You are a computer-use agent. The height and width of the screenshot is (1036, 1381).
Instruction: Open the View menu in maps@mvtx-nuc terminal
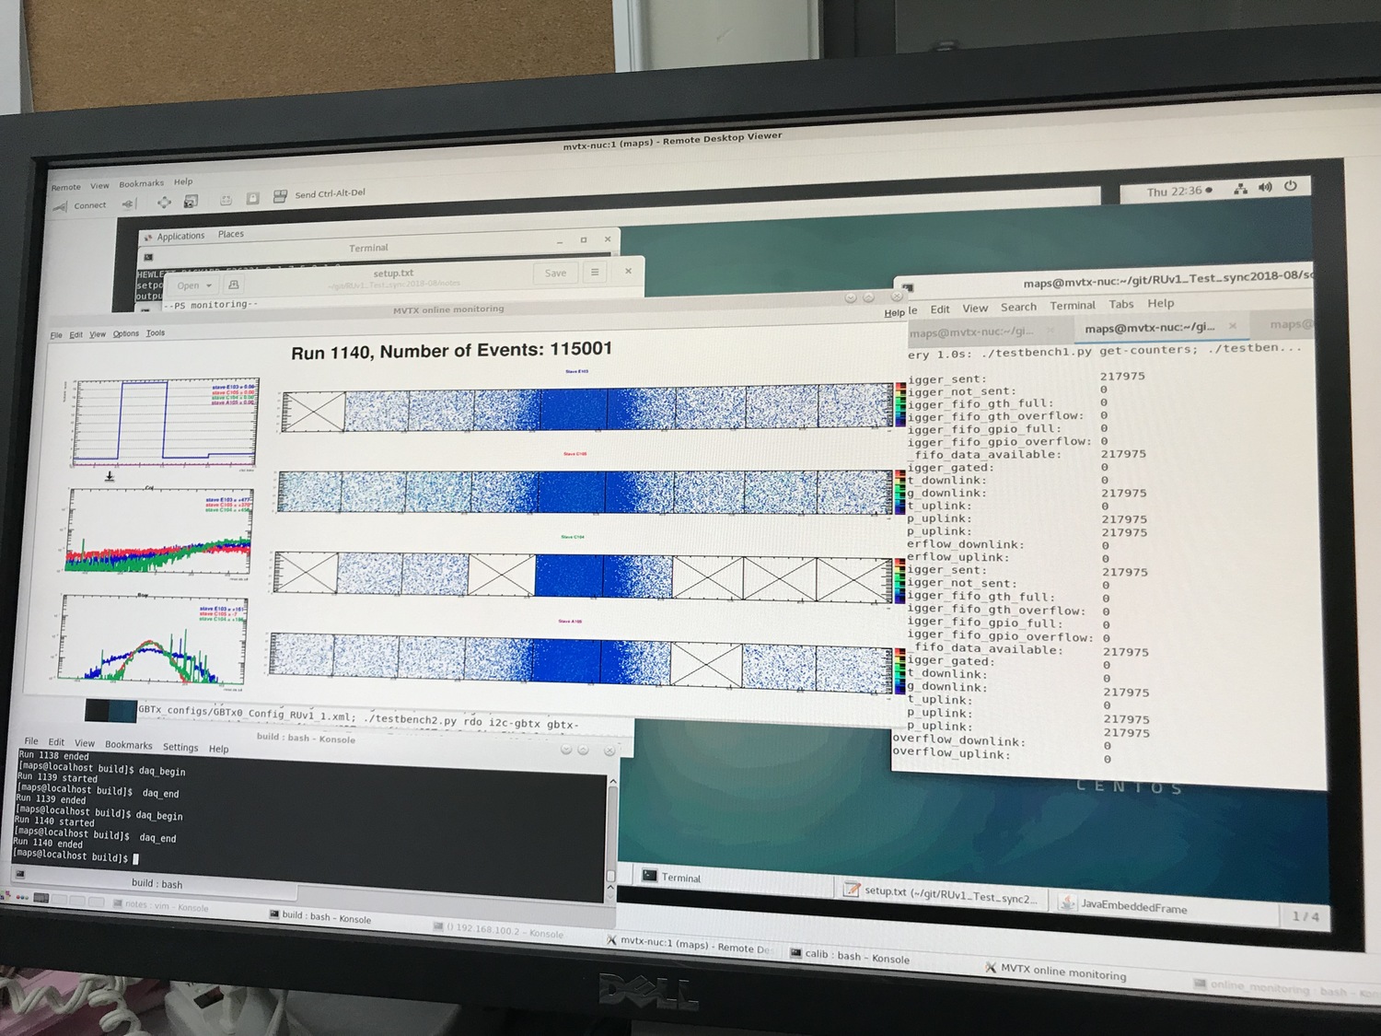[975, 308]
